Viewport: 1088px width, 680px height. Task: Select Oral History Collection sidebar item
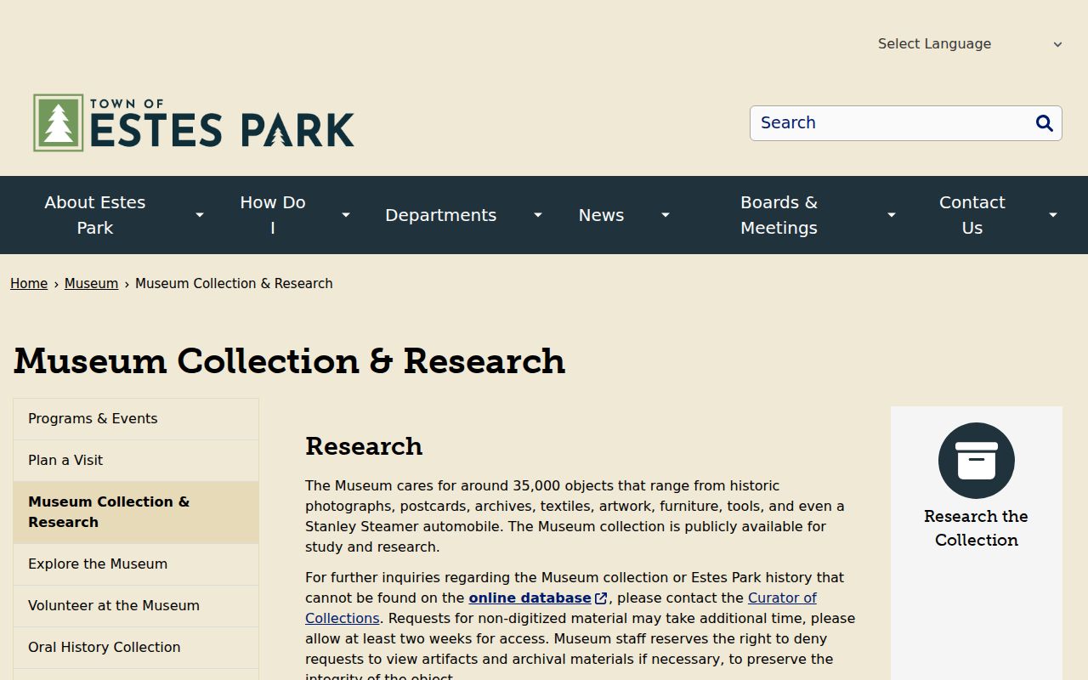136,648
